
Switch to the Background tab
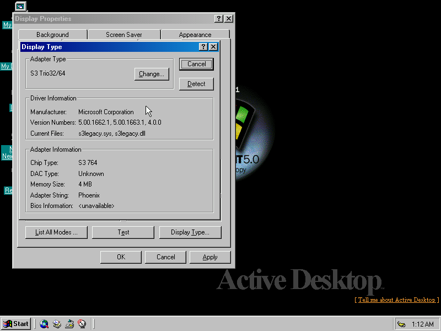coord(52,35)
